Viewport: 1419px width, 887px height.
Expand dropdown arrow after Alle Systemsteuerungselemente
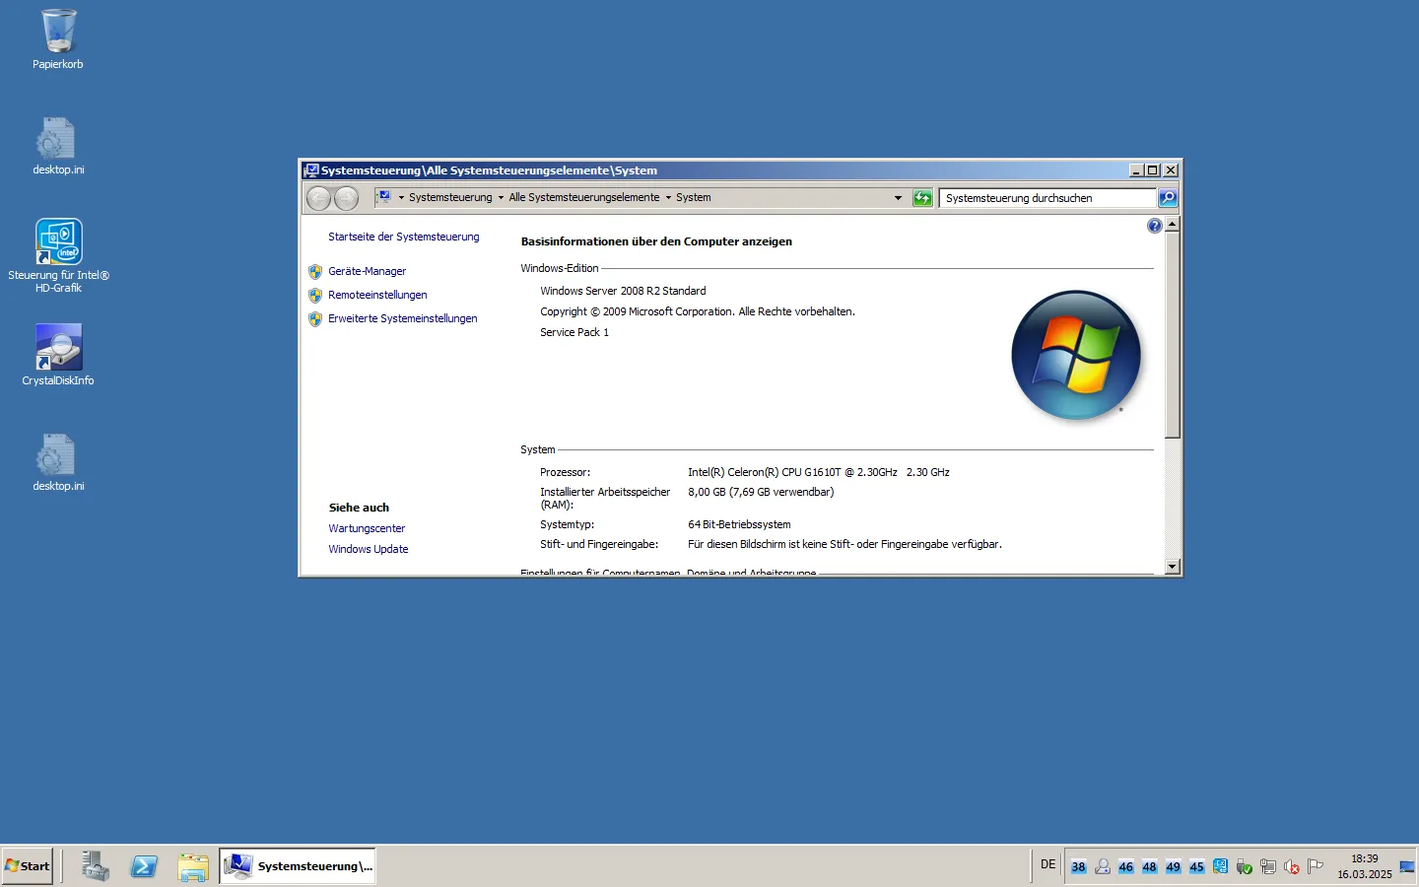click(668, 198)
